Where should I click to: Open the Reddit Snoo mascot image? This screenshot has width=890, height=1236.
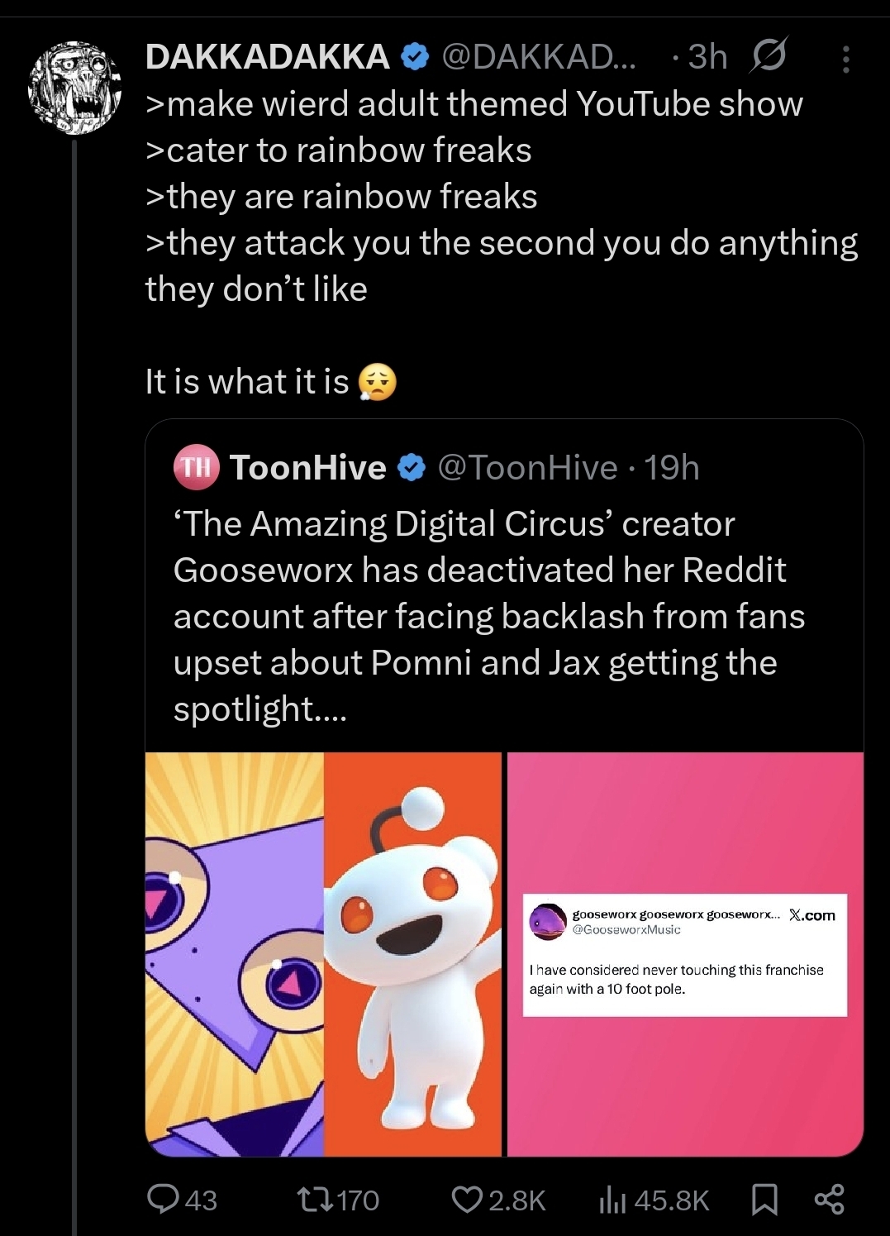pyautogui.click(x=413, y=954)
